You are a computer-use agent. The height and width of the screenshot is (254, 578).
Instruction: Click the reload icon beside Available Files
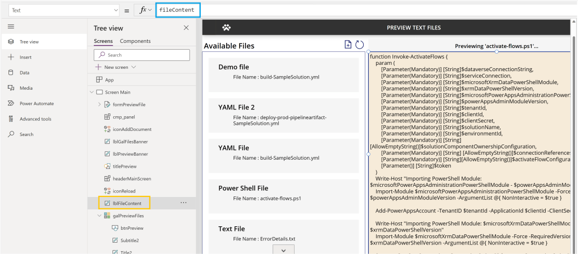(x=359, y=45)
